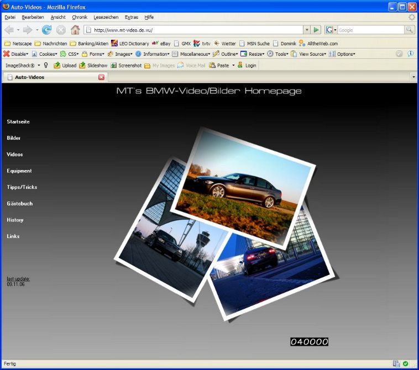Open the LEO Dictionary bookmark

(130, 43)
